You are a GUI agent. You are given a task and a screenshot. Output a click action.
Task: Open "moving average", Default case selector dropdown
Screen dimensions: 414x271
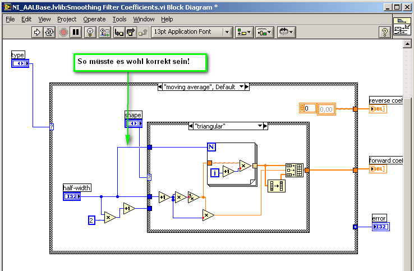pos(241,86)
